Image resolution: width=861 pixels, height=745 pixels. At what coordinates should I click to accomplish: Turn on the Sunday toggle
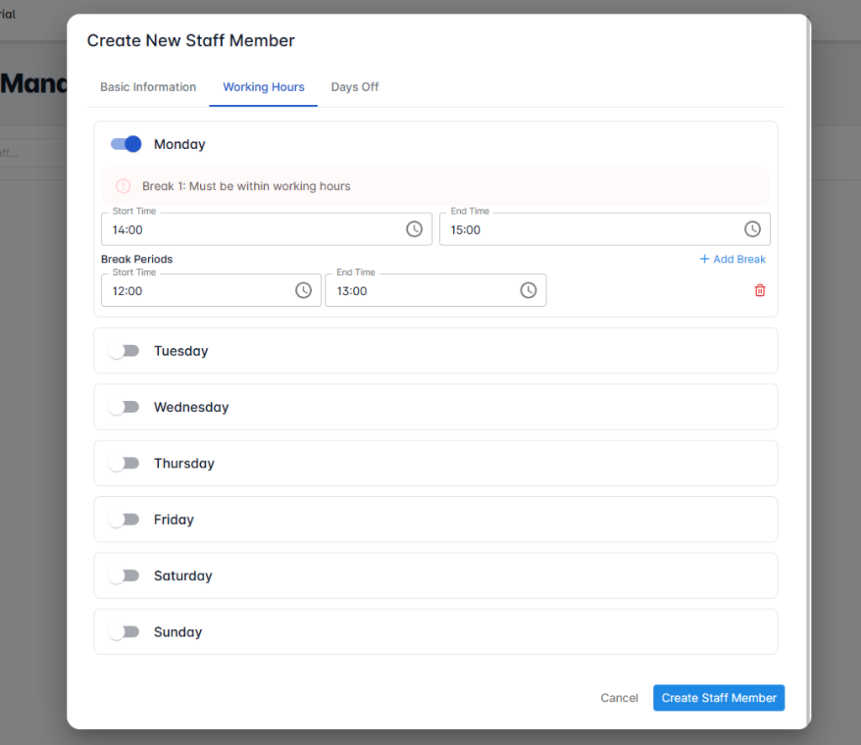coord(124,631)
